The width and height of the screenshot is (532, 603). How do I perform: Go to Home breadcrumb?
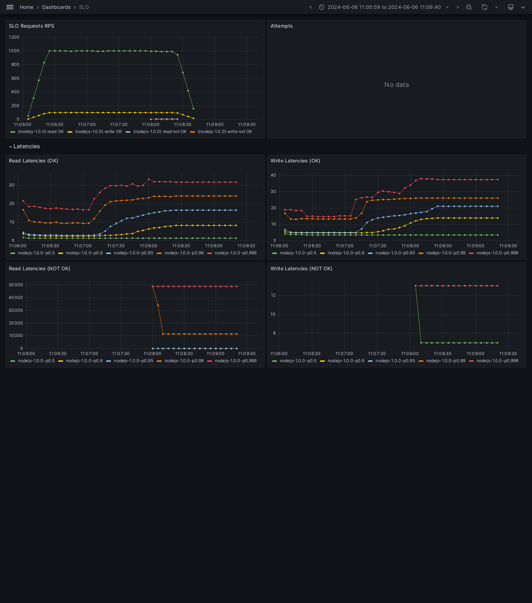pyautogui.click(x=27, y=7)
